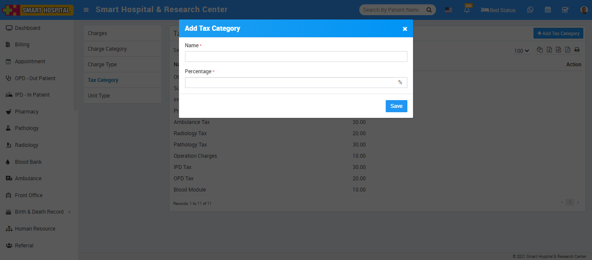The height and width of the screenshot is (260, 592).
Task: Click the search magnifier icon
Action: coord(429,10)
